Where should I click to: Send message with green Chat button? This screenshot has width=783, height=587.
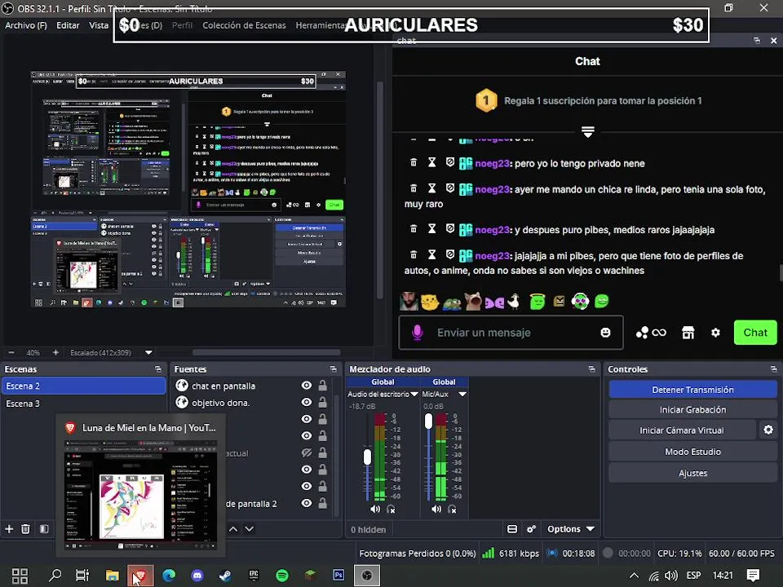755,333
